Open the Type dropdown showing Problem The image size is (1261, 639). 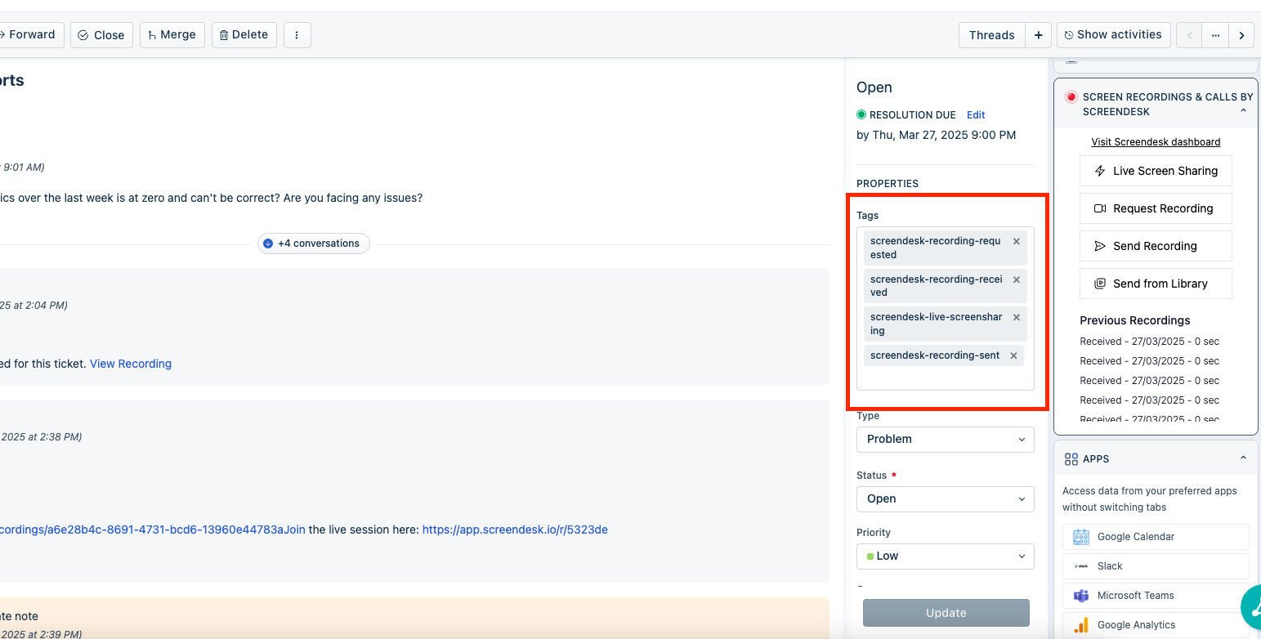coord(945,439)
